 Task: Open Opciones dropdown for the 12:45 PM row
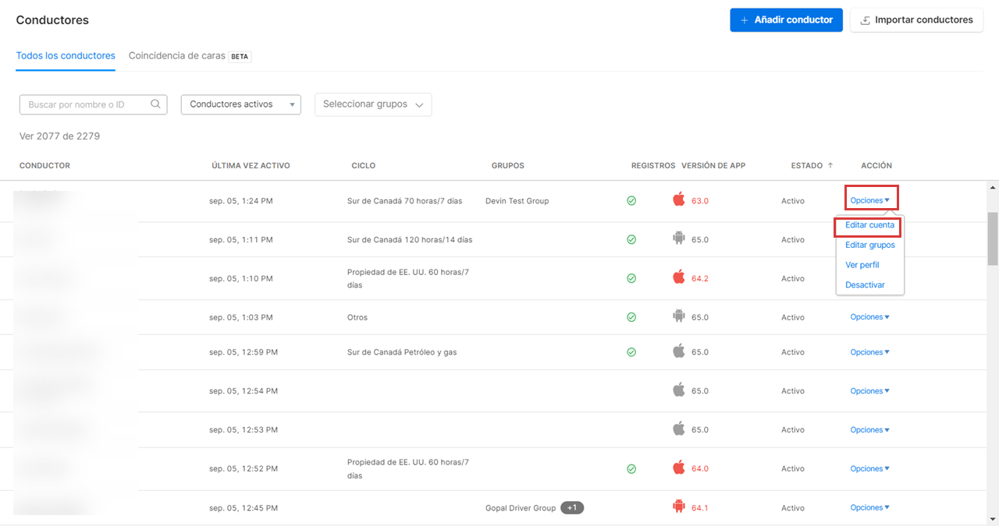point(869,507)
